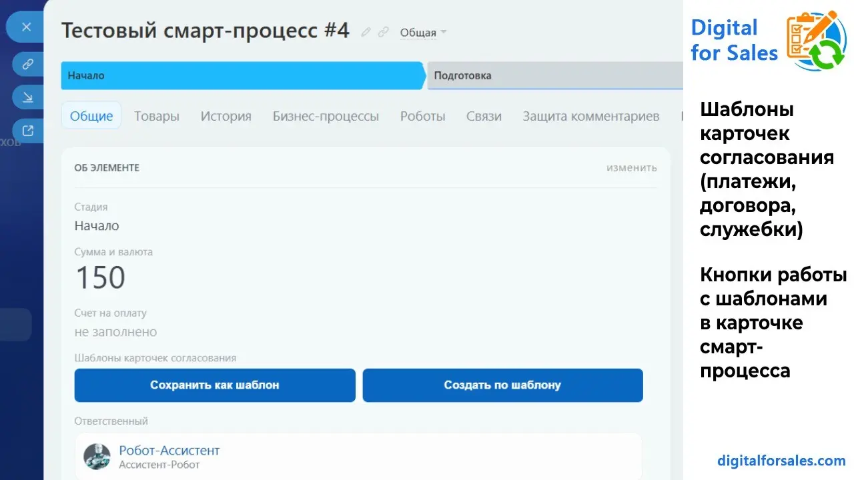Open the Робот-Ассистент profile link
The width and height of the screenshot is (854, 480).
tap(169, 451)
